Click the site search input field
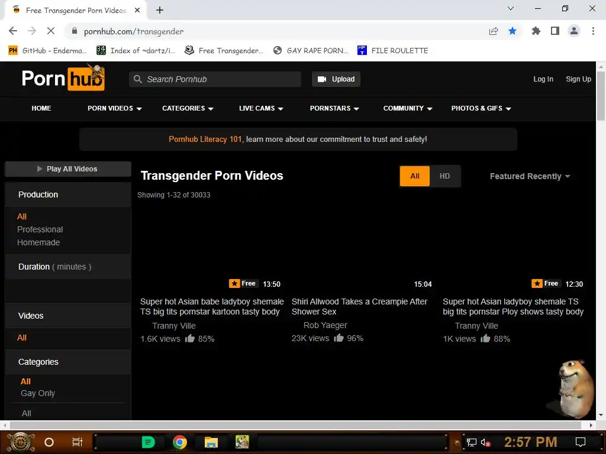The image size is (606, 454). [215, 79]
